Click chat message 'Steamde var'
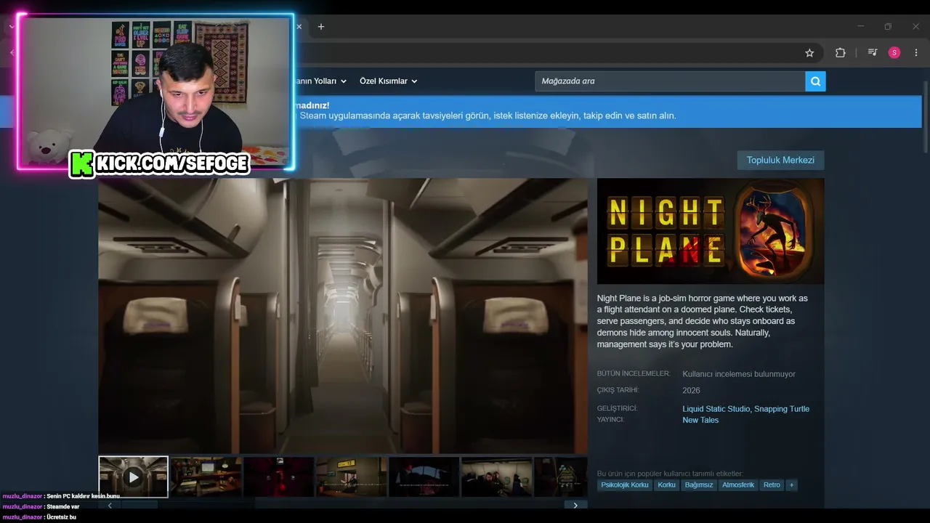This screenshot has height=523, width=930. 62,506
